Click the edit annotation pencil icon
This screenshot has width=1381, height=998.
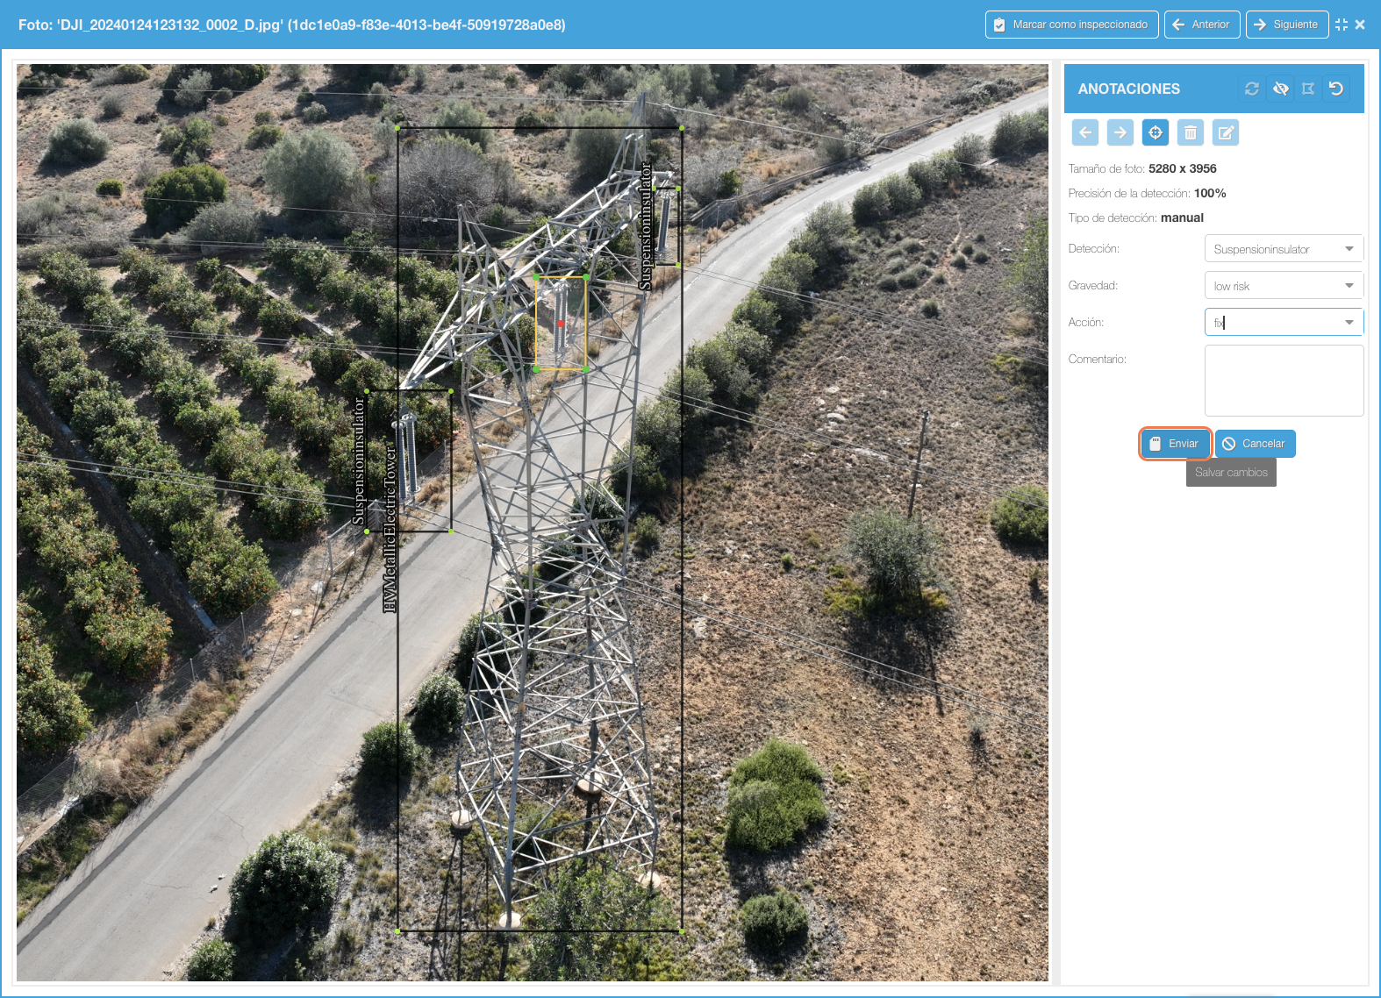coord(1226,132)
